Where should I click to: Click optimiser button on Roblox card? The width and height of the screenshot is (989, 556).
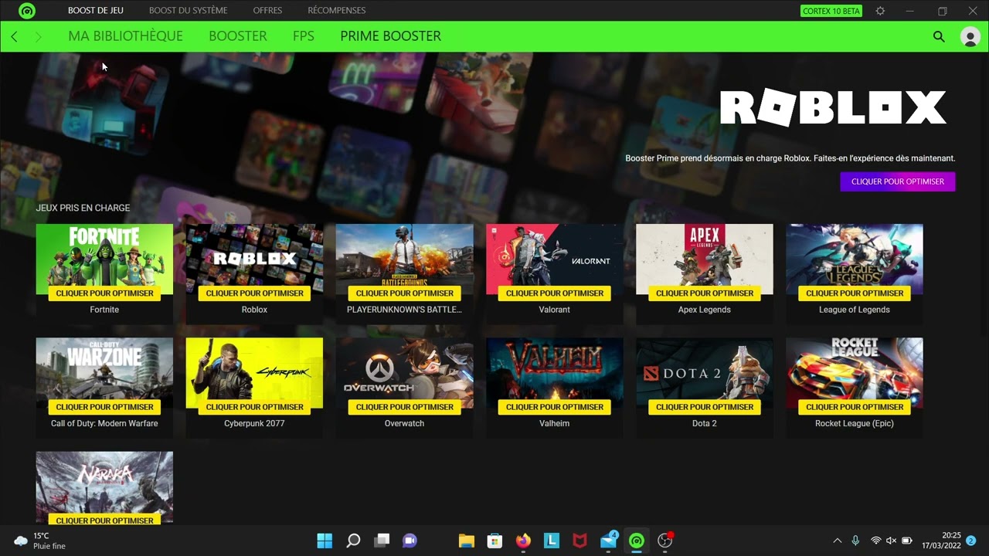tap(254, 293)
